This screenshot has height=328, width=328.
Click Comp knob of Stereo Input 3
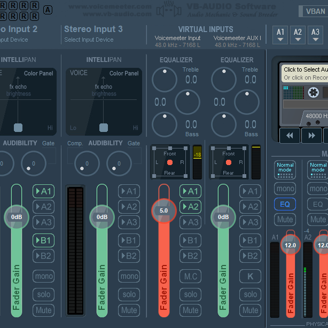[x=87, y=163]
